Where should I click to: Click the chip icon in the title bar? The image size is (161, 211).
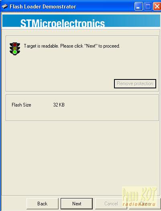point(5,6)
